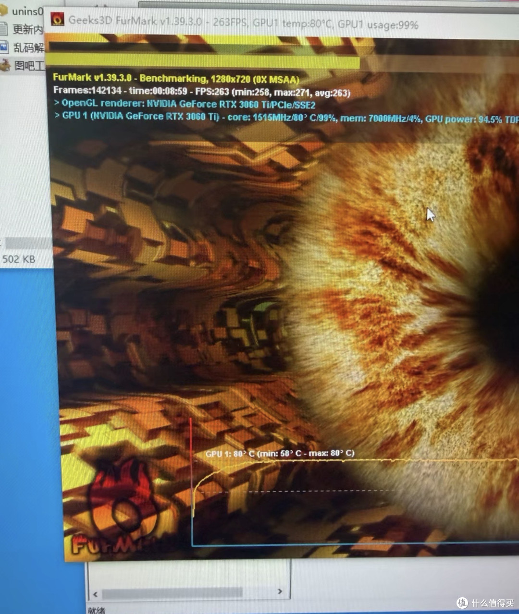Click the '502 KB' size value

[x=19, y=259]
